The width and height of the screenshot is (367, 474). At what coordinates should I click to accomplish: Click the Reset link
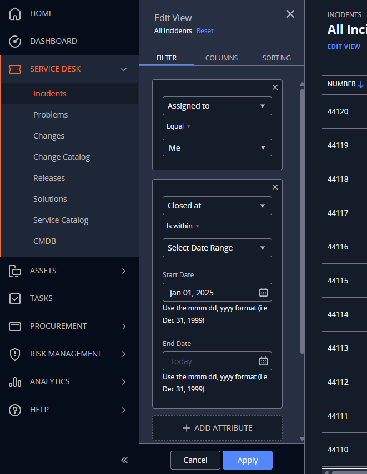coord(205,31)
